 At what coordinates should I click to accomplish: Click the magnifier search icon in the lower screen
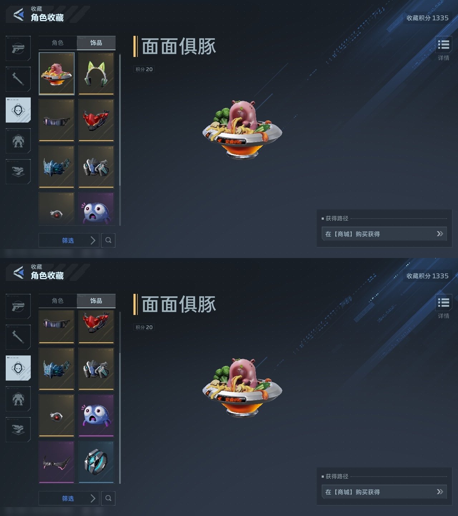(x=108, y=498)
